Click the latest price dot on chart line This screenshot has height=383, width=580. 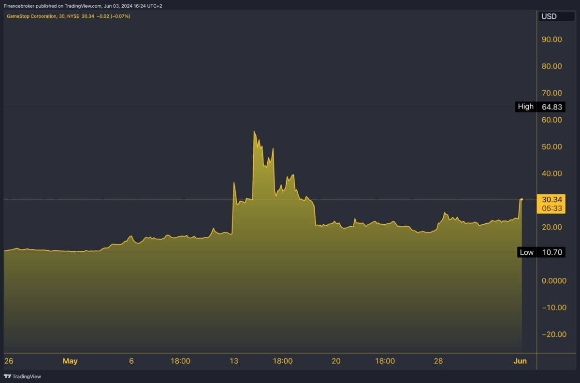coord(522,199)
